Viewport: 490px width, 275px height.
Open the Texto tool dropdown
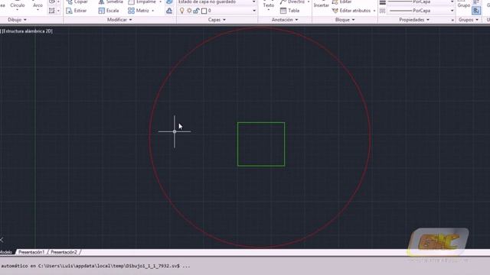point(269,10)
